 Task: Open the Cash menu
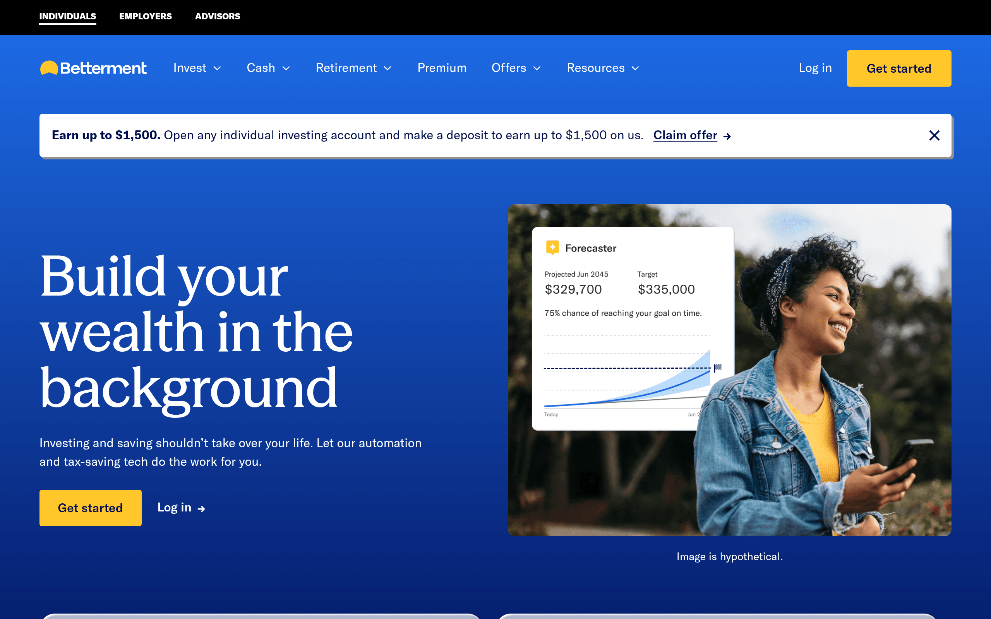click(x=269, y=68)
